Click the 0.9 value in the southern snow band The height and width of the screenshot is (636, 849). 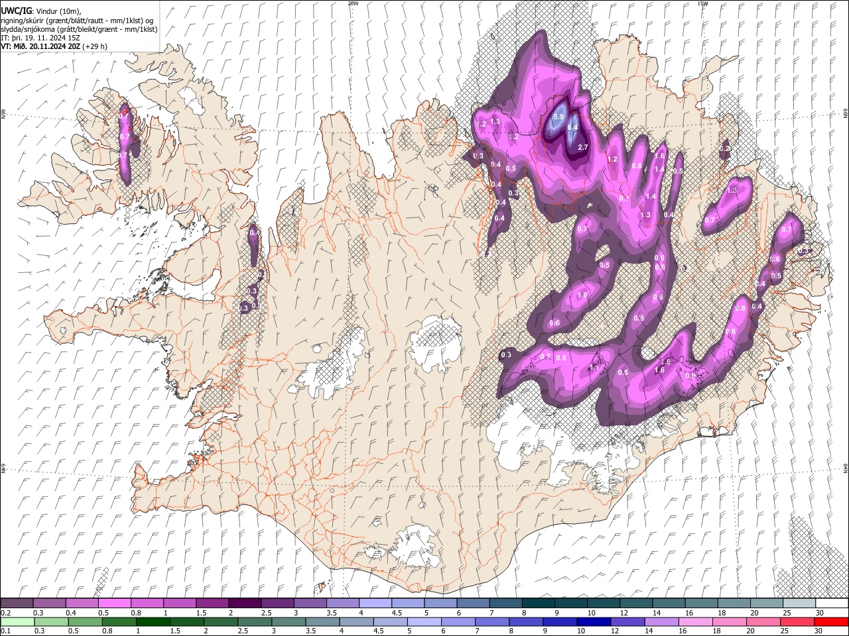[x=690, y=376]
